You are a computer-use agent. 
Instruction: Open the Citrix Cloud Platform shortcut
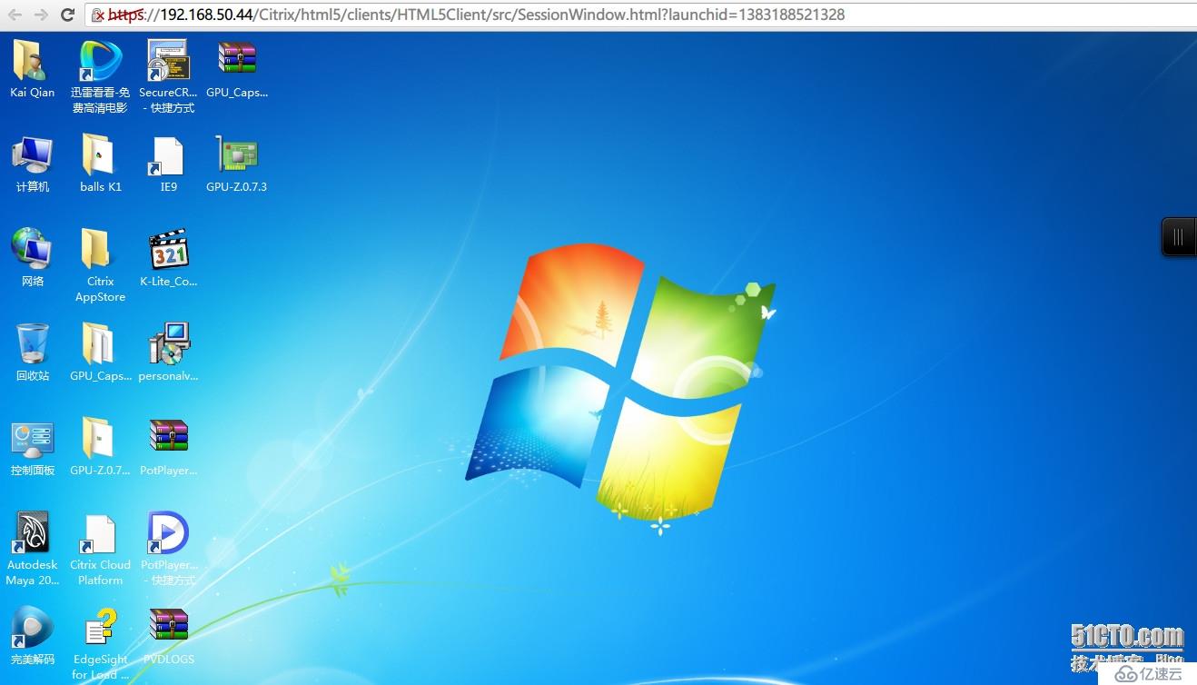(x=98, y=534)
